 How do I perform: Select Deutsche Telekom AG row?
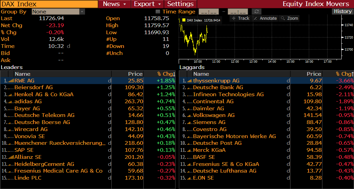coord(88,115)
